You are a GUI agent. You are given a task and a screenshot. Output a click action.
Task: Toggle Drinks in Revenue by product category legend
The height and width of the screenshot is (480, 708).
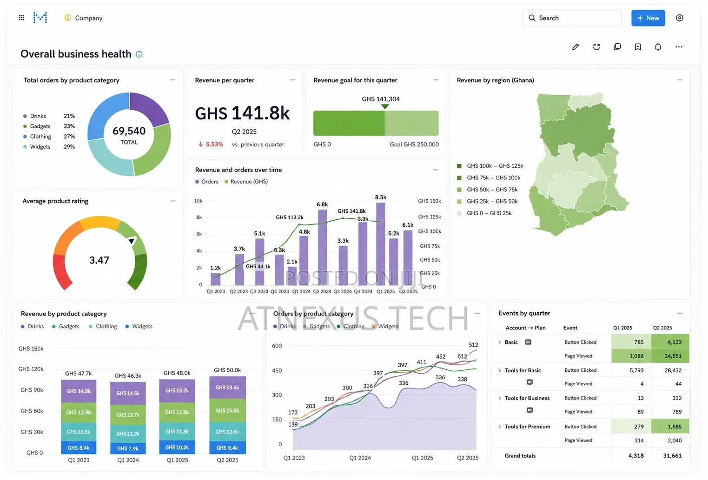point(33,326)
